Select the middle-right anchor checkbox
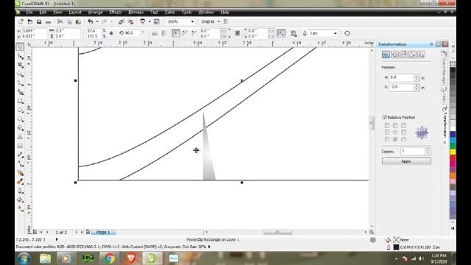 [x=403, y=132]
